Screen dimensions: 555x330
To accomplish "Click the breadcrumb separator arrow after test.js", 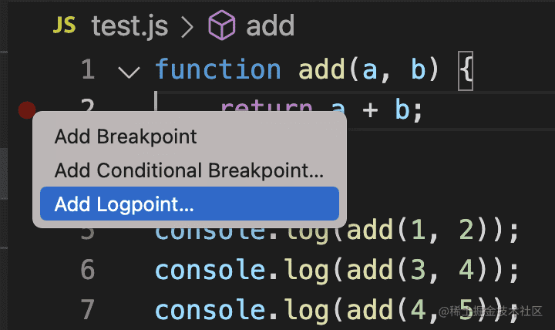I will (187, 27).
